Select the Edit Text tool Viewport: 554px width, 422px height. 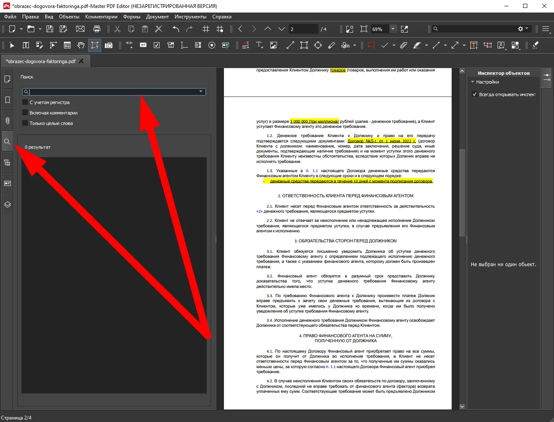coord(25,45)
